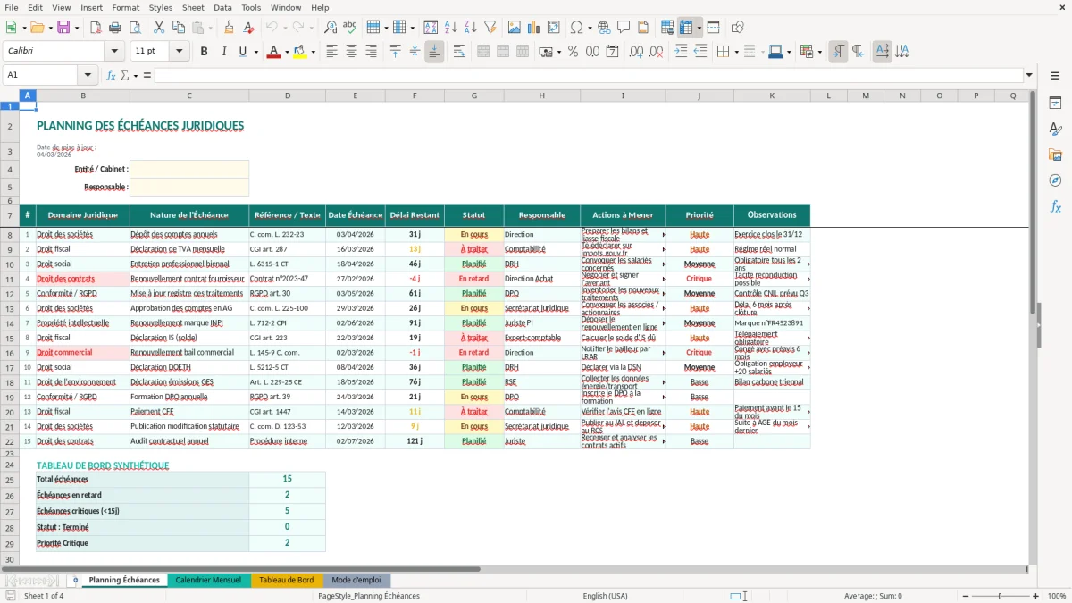Image resolution: width=1072 pixels, height=603 pixels.
Task: Click row header 11
Action: tap(10, 279)
